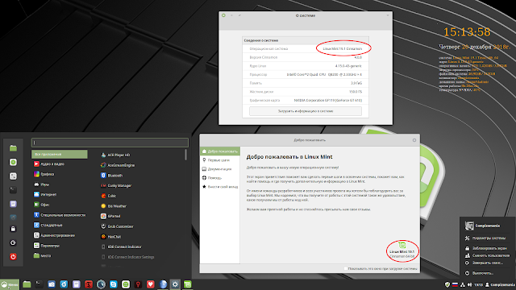This screenshot has width=516, height=290.
Task: Click the red power button in favorites
Action: [x=13, y=256]
